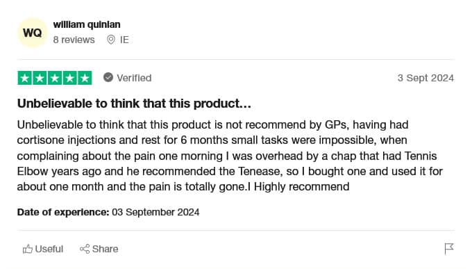Click the second green rating star

[40, 78]
